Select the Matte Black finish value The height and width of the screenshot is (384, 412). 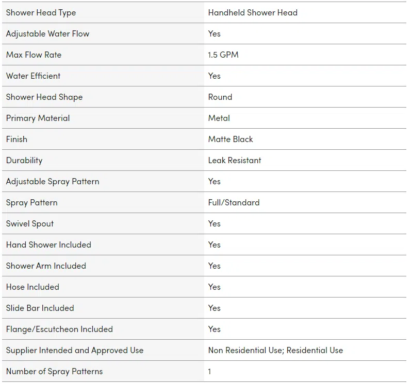click(230, 139)
